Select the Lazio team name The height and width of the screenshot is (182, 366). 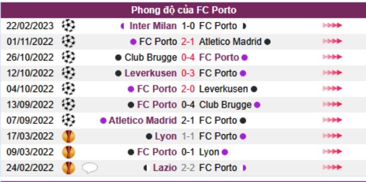click(x=164, y=168)
